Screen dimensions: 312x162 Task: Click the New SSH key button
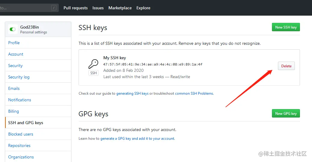tap(286, 27)
